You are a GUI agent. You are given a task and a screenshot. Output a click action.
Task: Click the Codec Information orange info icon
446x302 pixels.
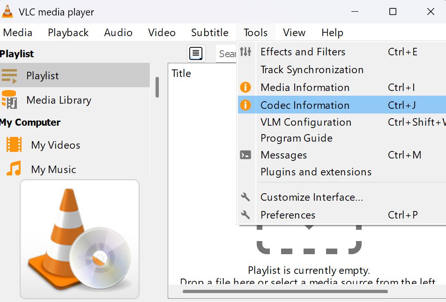click(x=245, y=105)
